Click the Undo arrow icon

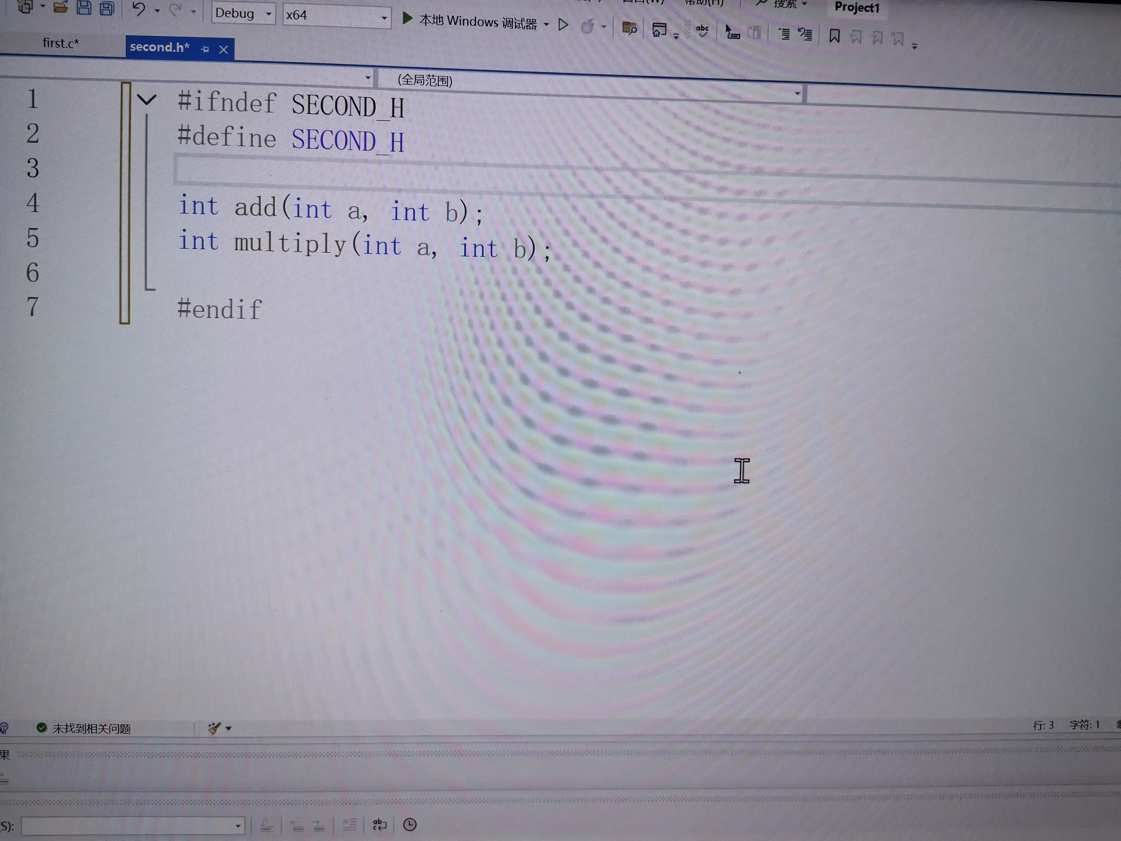pyautogui.click(x=138, y=8)
